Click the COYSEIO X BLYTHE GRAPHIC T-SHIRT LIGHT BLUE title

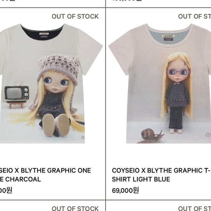tap(161, 175)
